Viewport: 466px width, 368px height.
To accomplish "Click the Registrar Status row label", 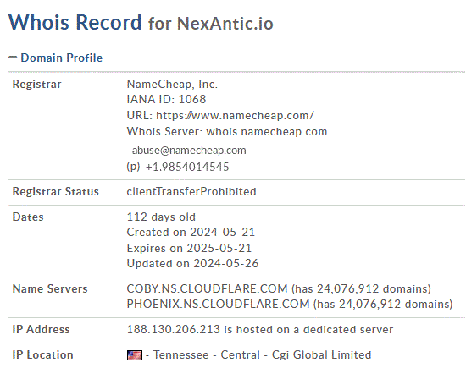I will click(x=56, y=192).
